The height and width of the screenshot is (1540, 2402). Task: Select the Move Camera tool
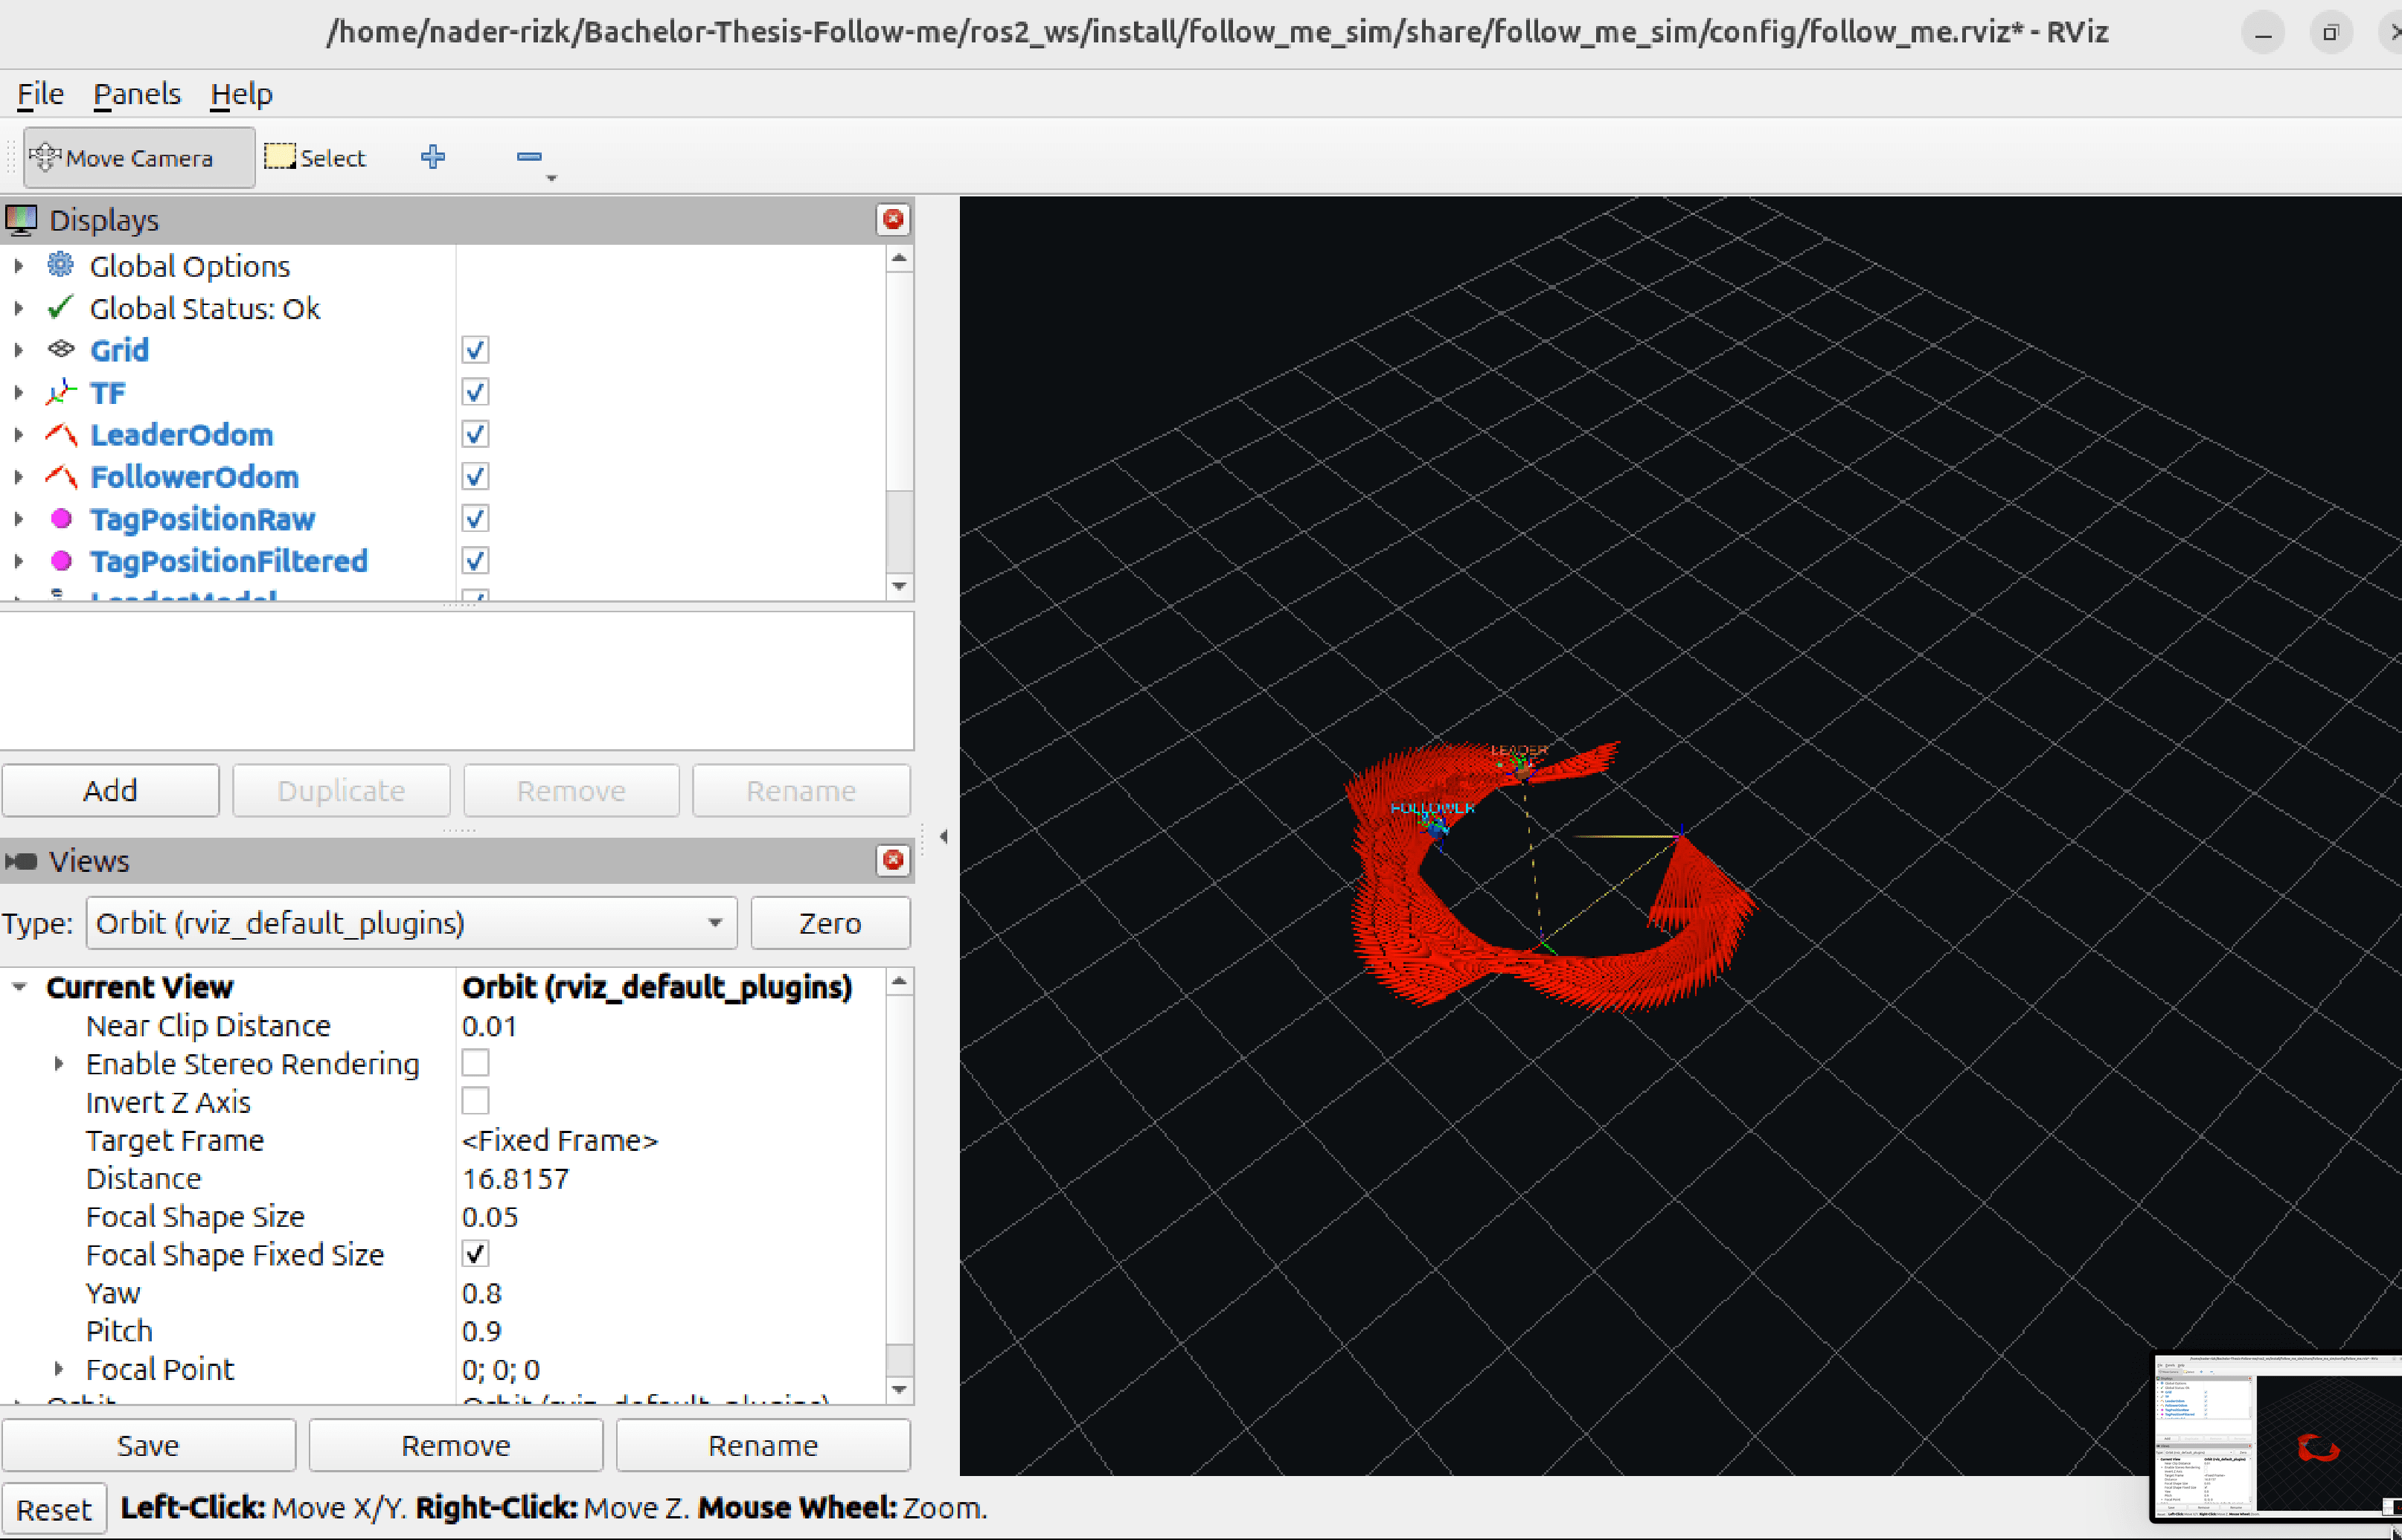pos(139,158)
